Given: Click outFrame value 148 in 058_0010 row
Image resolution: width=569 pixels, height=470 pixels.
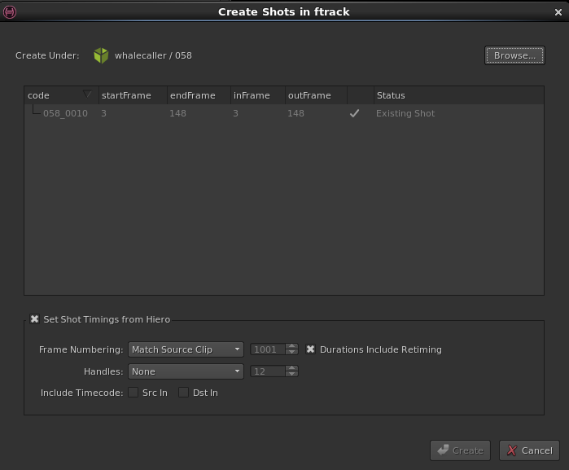Looking at the screenshot, I should point(295,113).
